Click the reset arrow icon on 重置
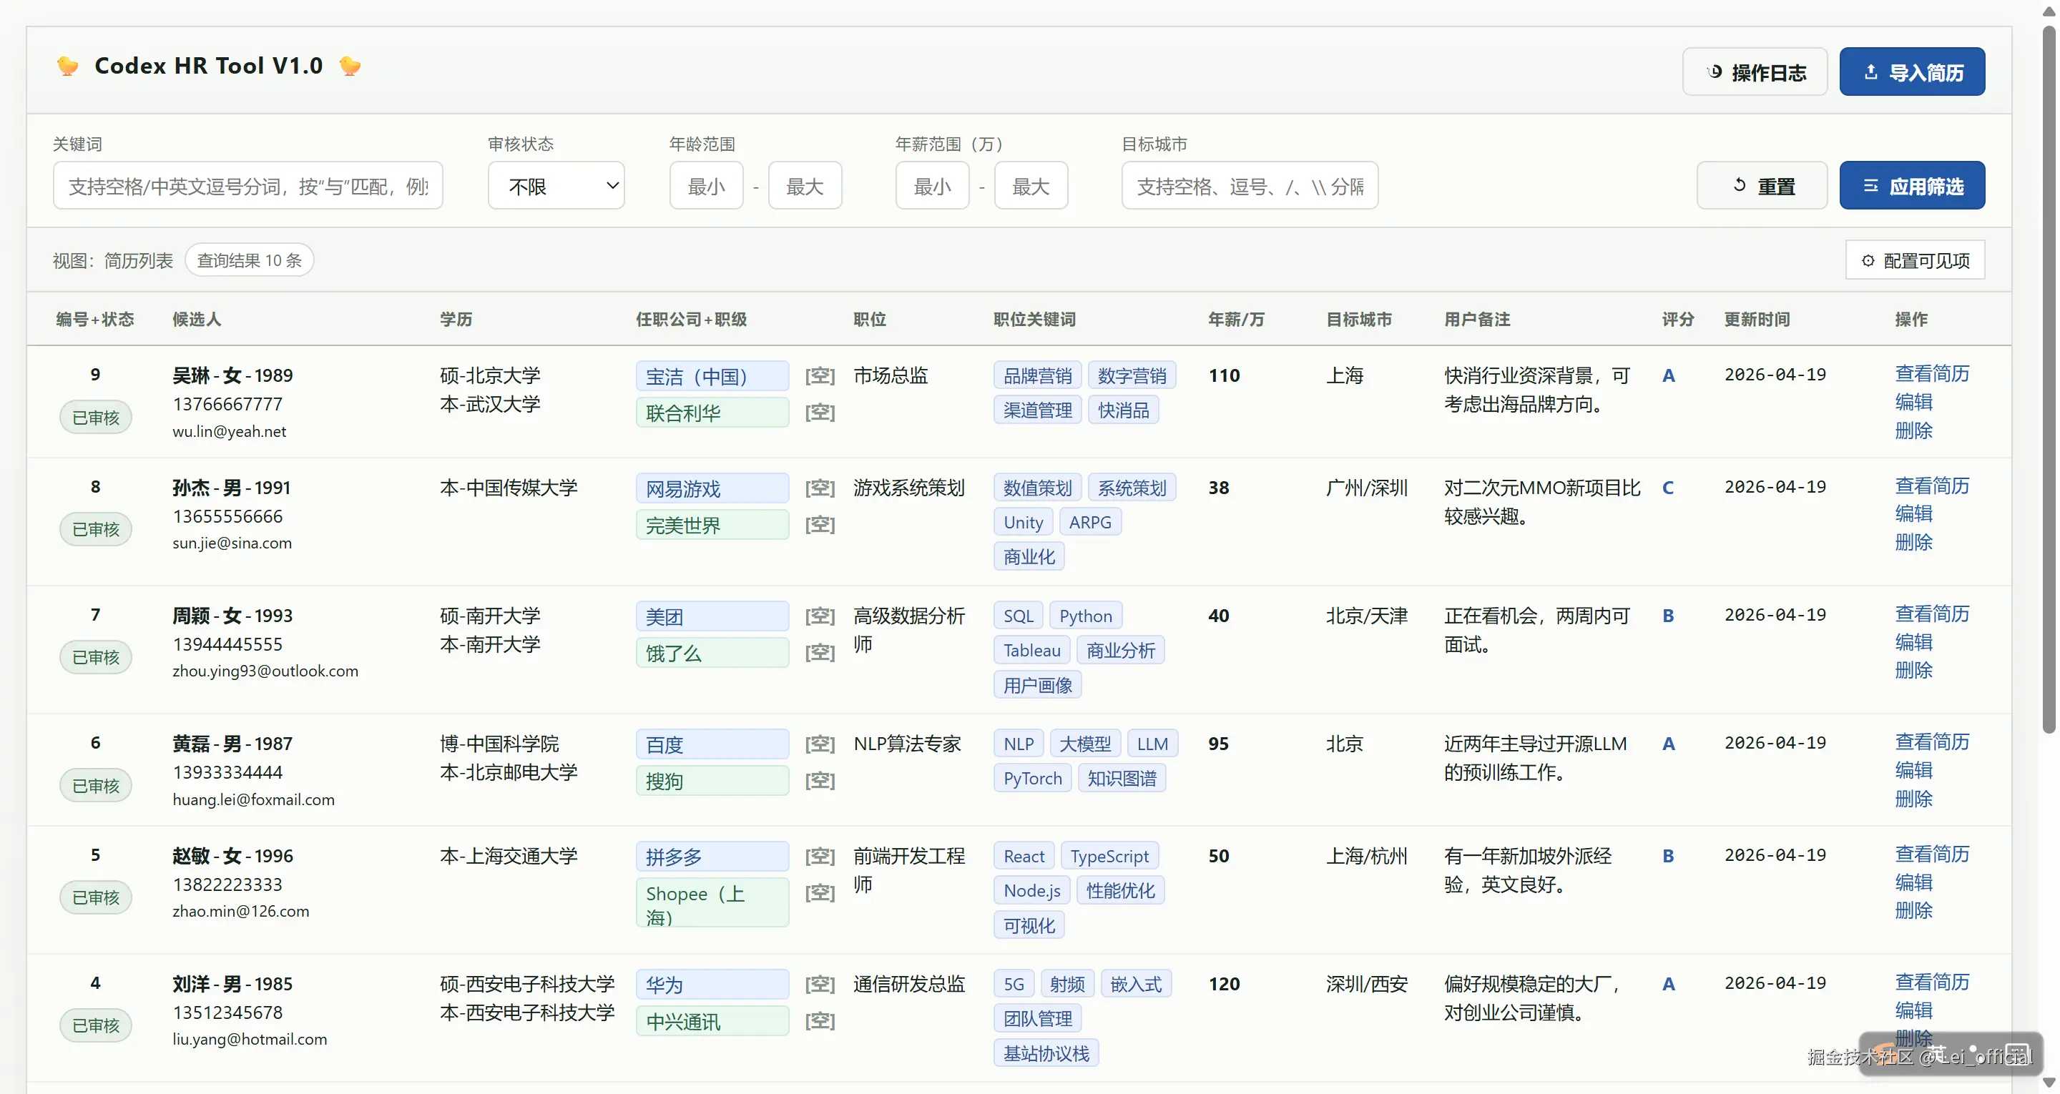Screen dimensions: 2060x1094 point(1739,185)
